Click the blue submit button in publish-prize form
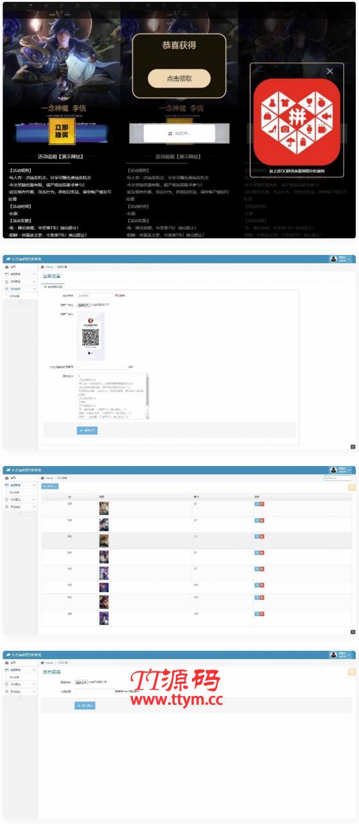This screenshot has height=824, width=359. click(x=85, y=706)
